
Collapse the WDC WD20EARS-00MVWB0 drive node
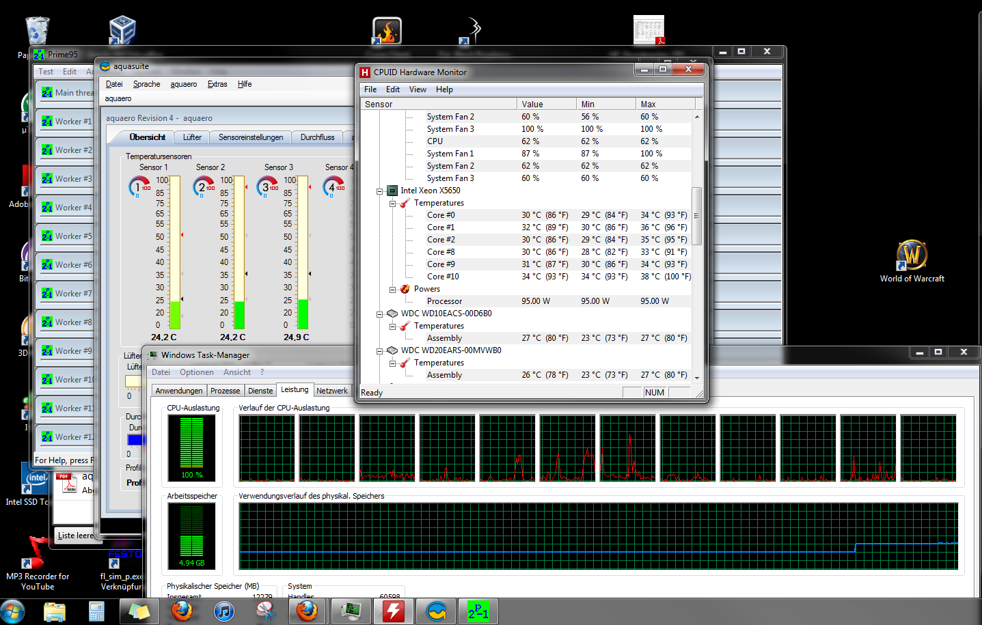[x=380, y=351]
